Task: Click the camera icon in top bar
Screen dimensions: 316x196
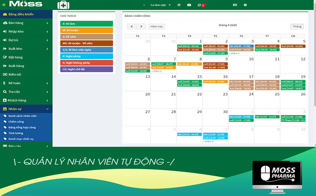Action: pos(189,5)
